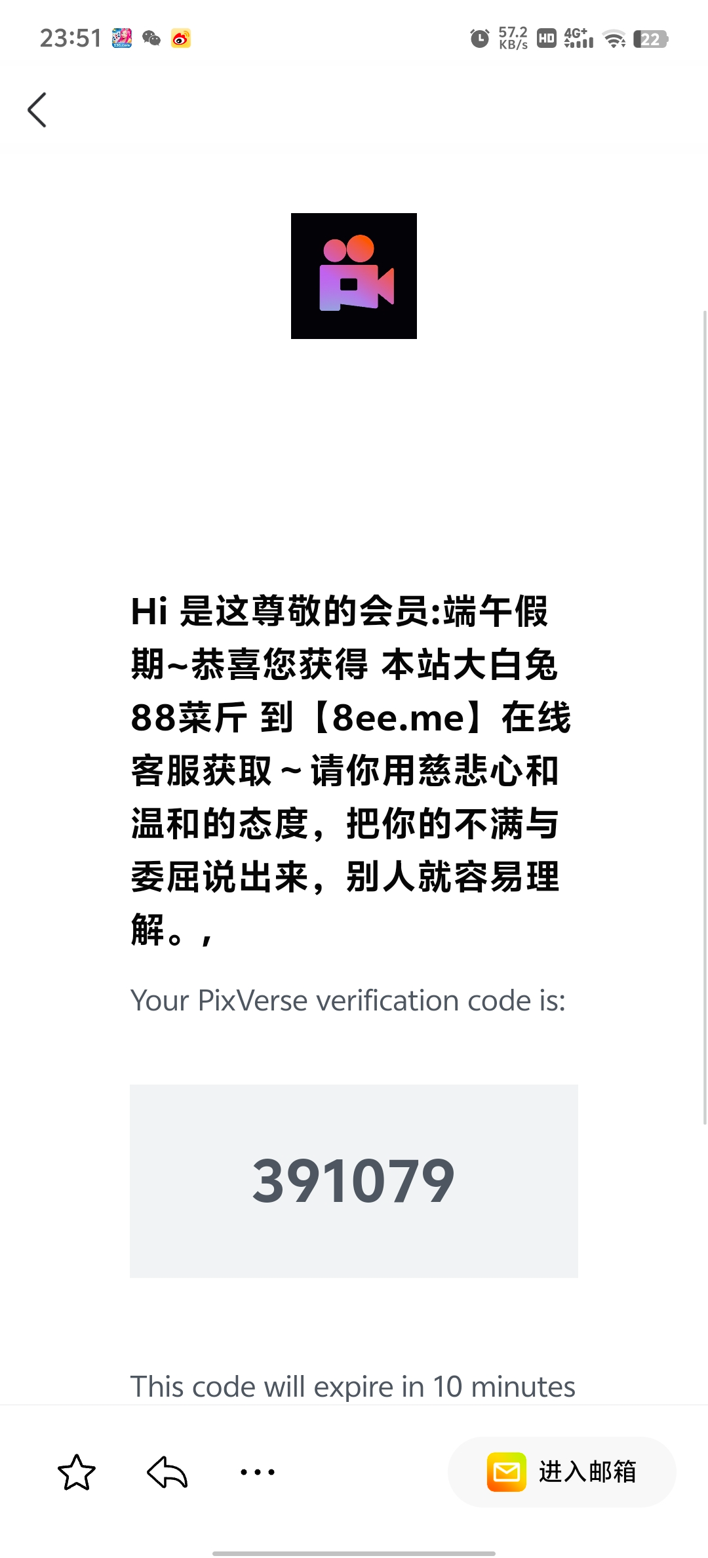Select the 391079 verification code box

(x=354, y=1181)
